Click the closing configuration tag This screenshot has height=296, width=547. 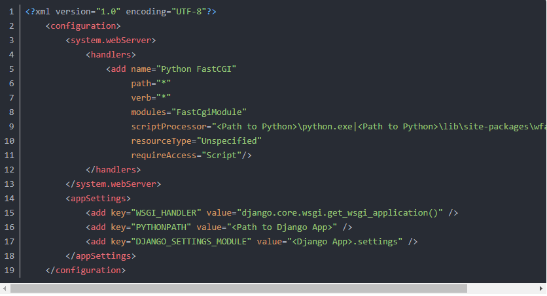coord(86,269)
